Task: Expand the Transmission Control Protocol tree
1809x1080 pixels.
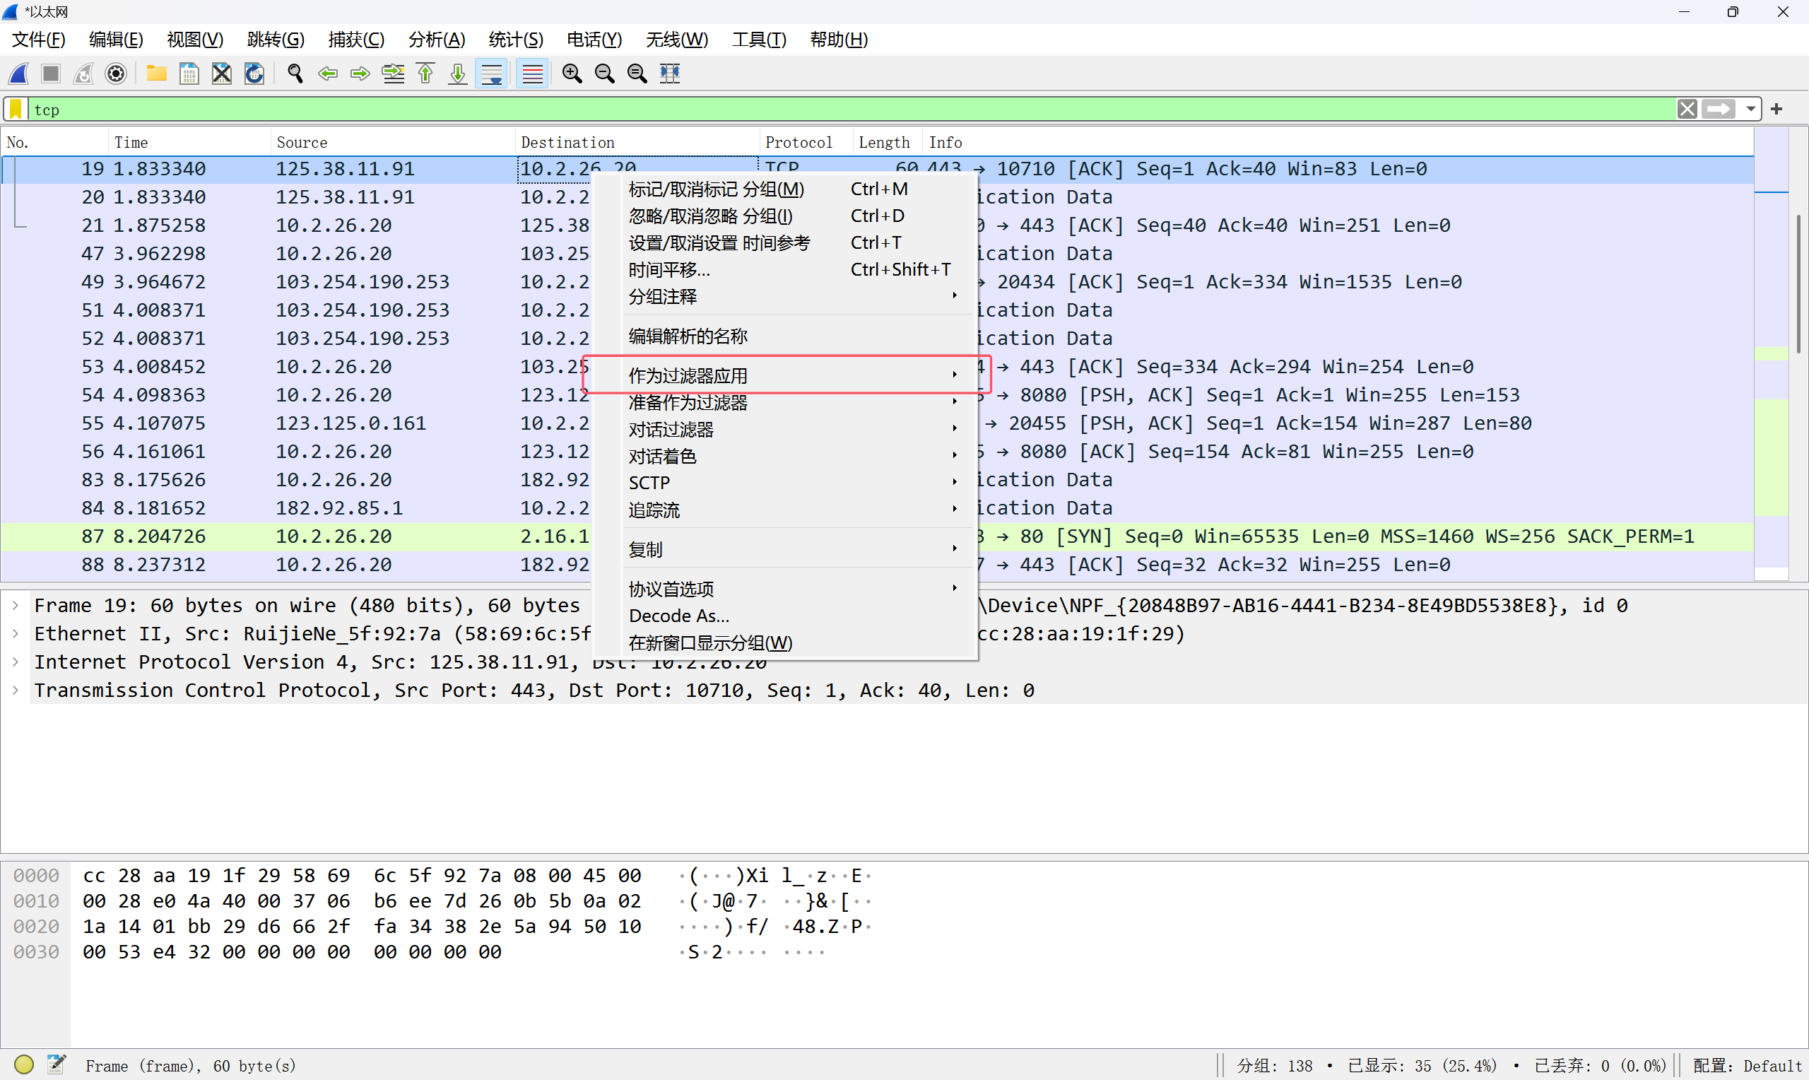Action: (x=16, y=690)
